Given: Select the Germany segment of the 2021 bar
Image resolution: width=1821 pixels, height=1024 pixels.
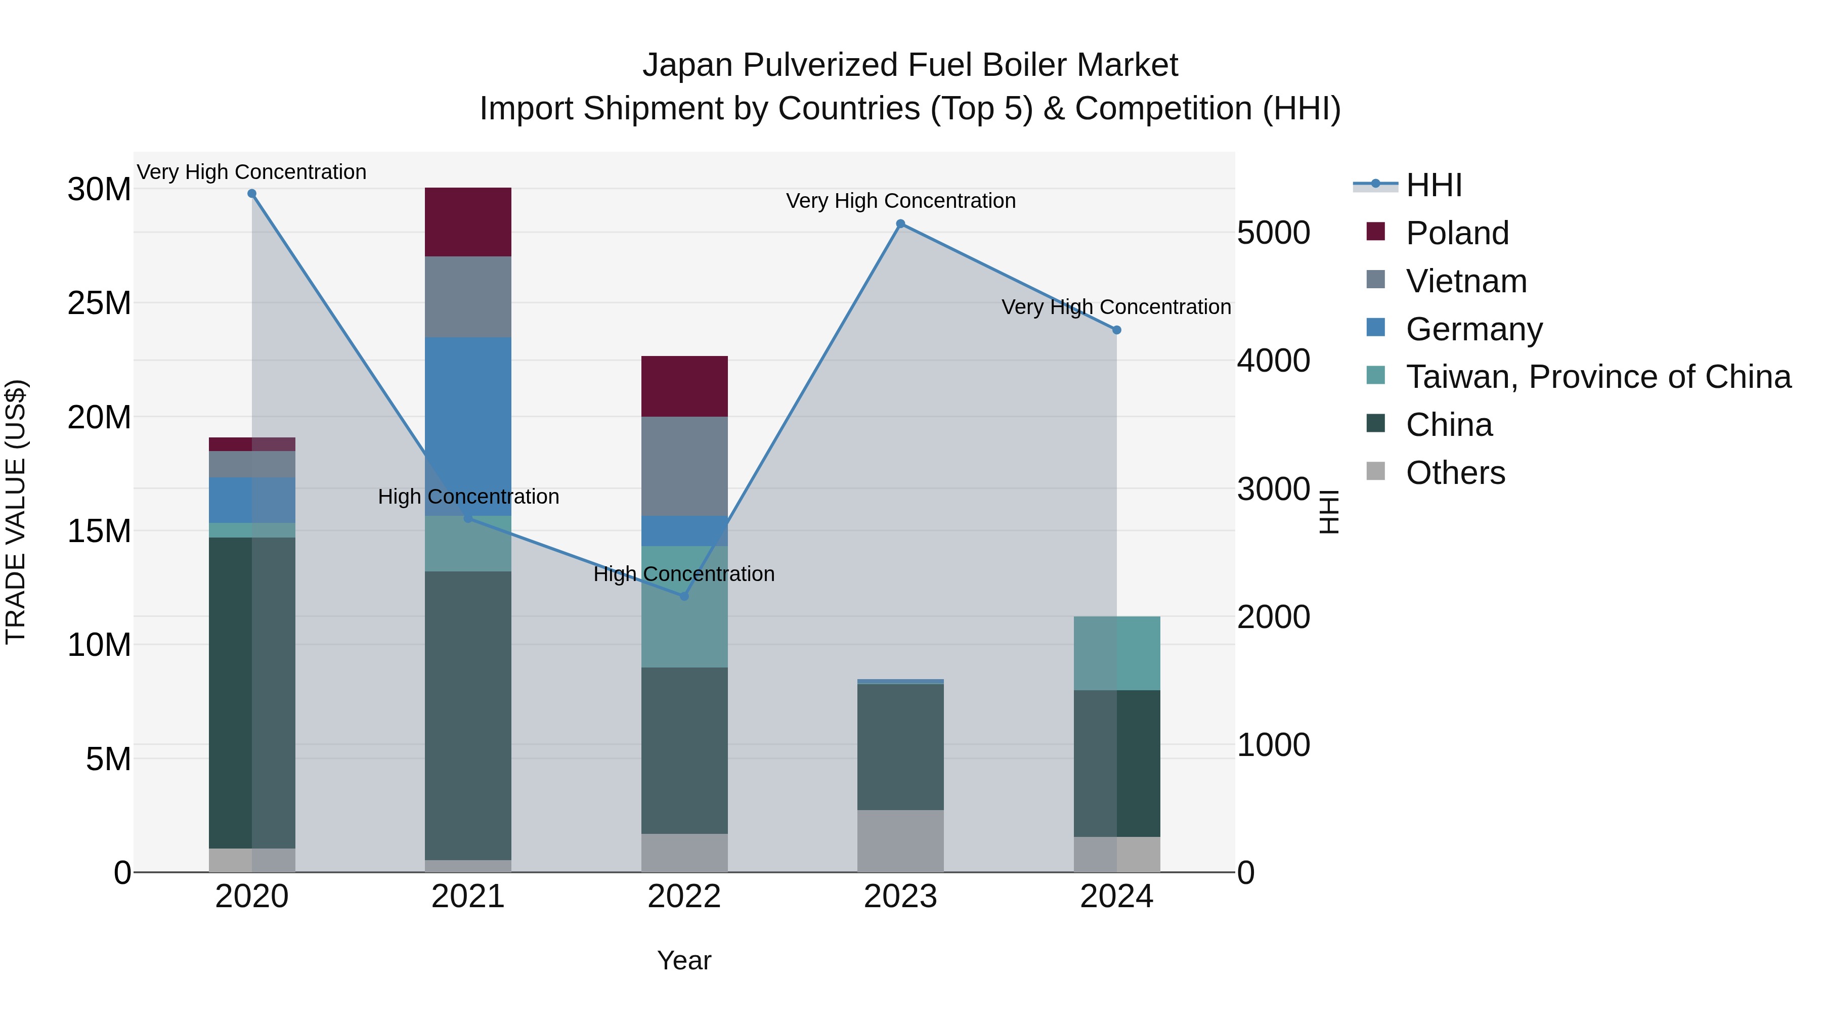Looking at the screenshot, I should (x=468, y=427).
